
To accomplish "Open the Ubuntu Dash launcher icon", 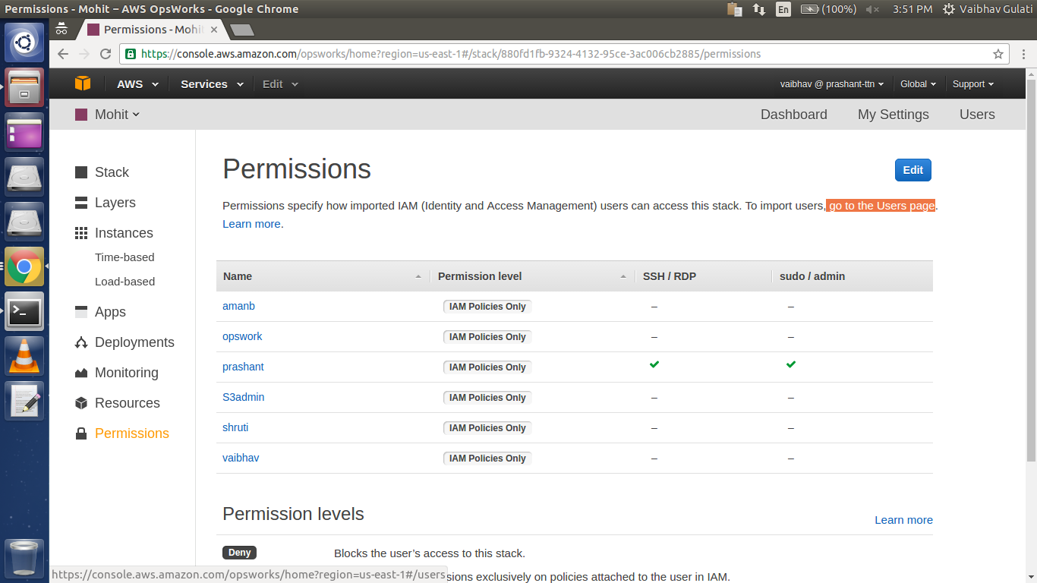I will click(x=24, y=43).
